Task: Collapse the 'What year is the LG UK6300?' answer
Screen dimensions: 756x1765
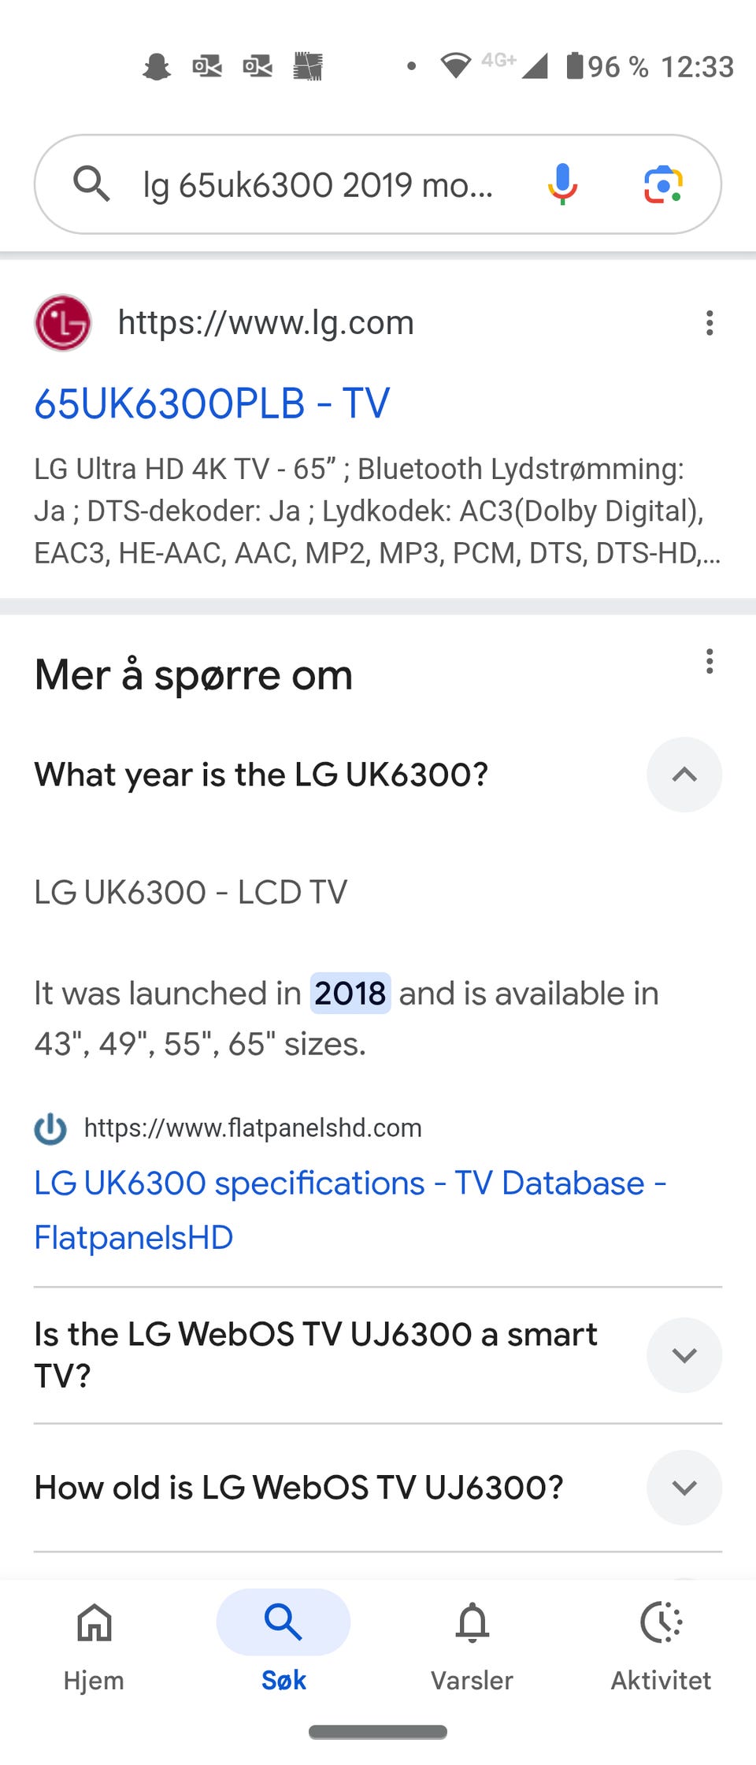Action: (684, 775)
